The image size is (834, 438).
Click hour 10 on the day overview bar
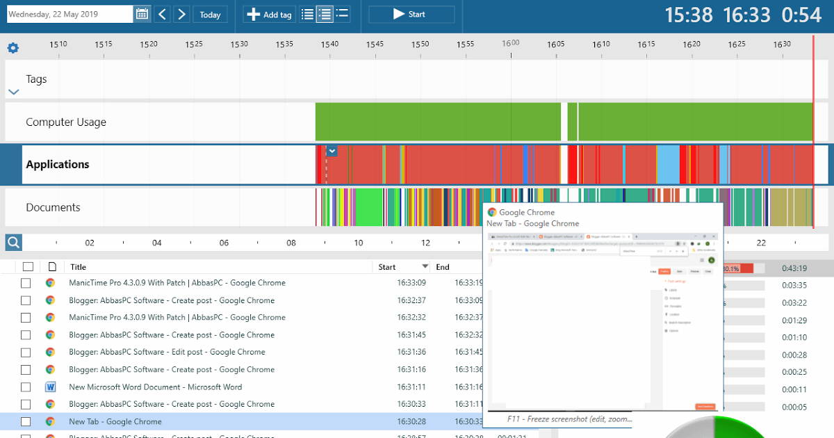tap(358, 243)
